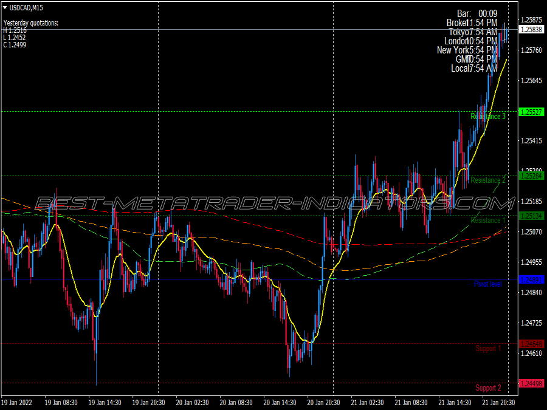Viewport: 547px width, 410px height.
Task: Click the 21 Jan 08:30 time axis label
Action: pyautogui.click(x=411, y=402)
